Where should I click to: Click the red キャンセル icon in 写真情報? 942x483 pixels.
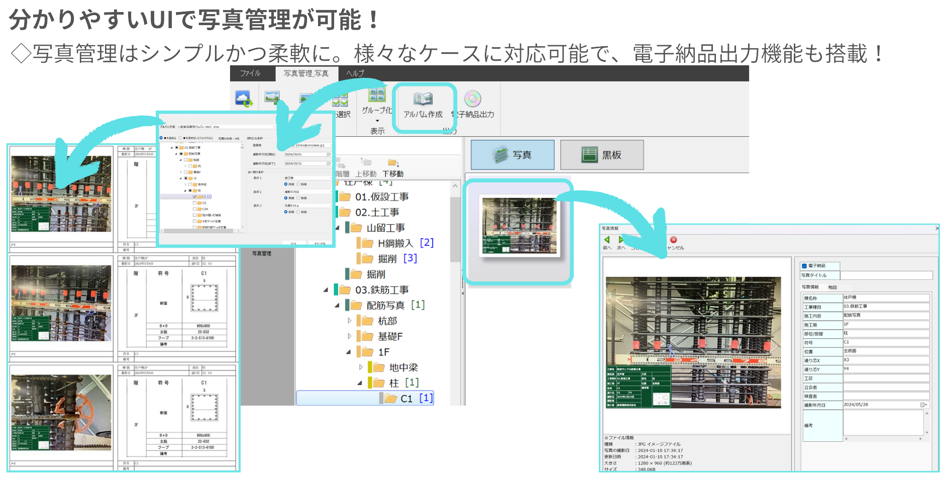pos(674,240)
